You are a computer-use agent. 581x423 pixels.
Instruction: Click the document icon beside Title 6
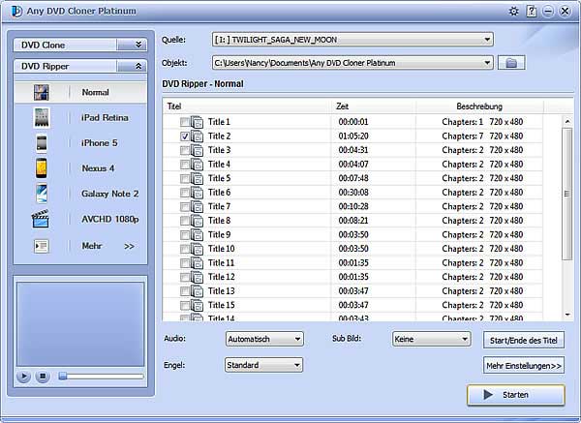198,193
